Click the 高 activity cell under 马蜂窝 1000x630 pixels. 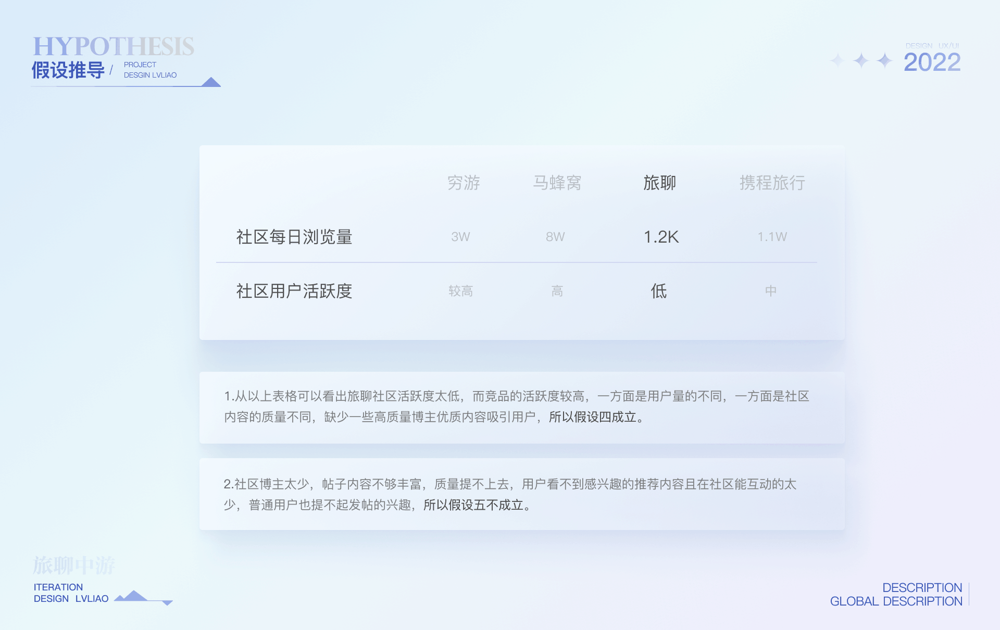557,291
